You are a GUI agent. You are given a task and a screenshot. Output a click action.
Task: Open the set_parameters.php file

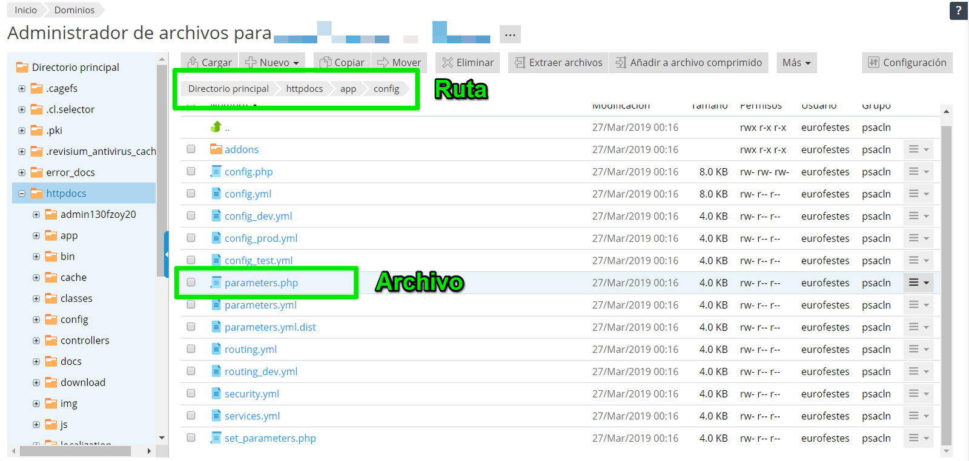coord(270,438)
